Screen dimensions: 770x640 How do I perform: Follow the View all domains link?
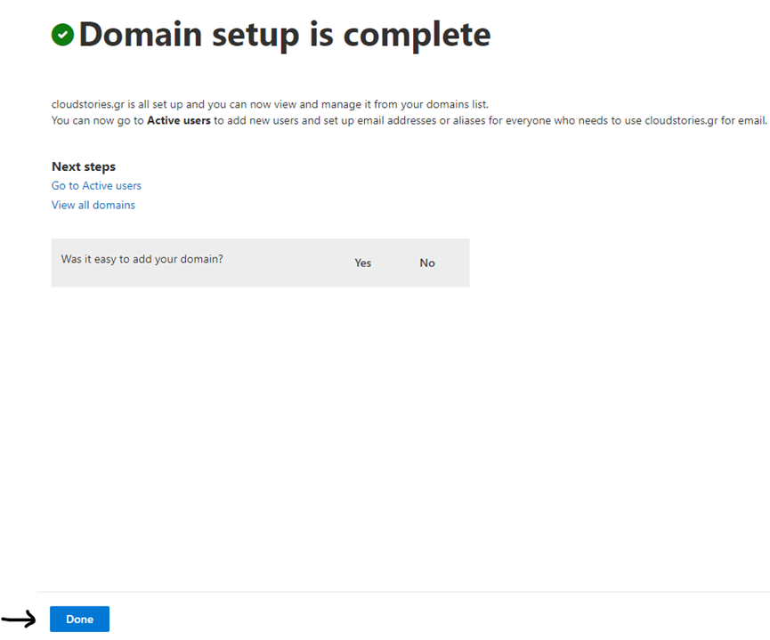[93, 205]
